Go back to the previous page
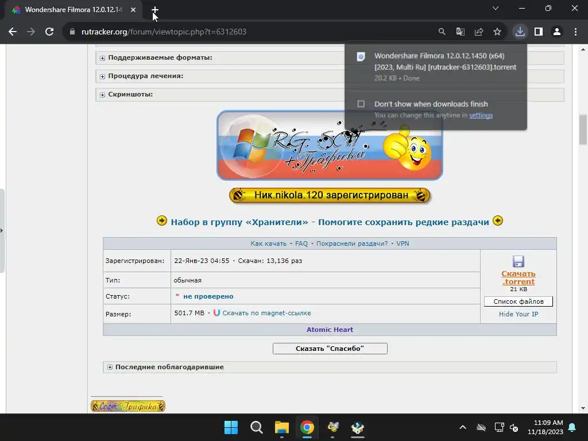The height and width of the screenshot is (441, 588). click(x=13, y=32)
